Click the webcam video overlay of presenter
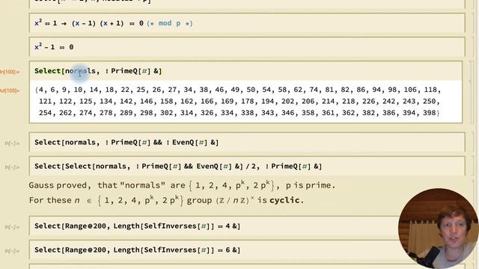The width and height of the screenshot is (479, 269). click(x=439, y=229)
